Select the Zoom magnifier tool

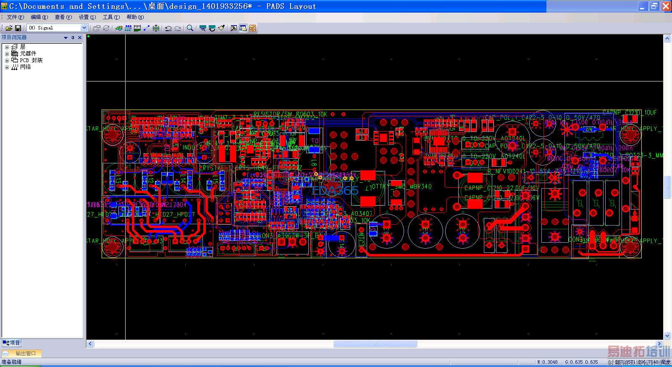point(190,28)
